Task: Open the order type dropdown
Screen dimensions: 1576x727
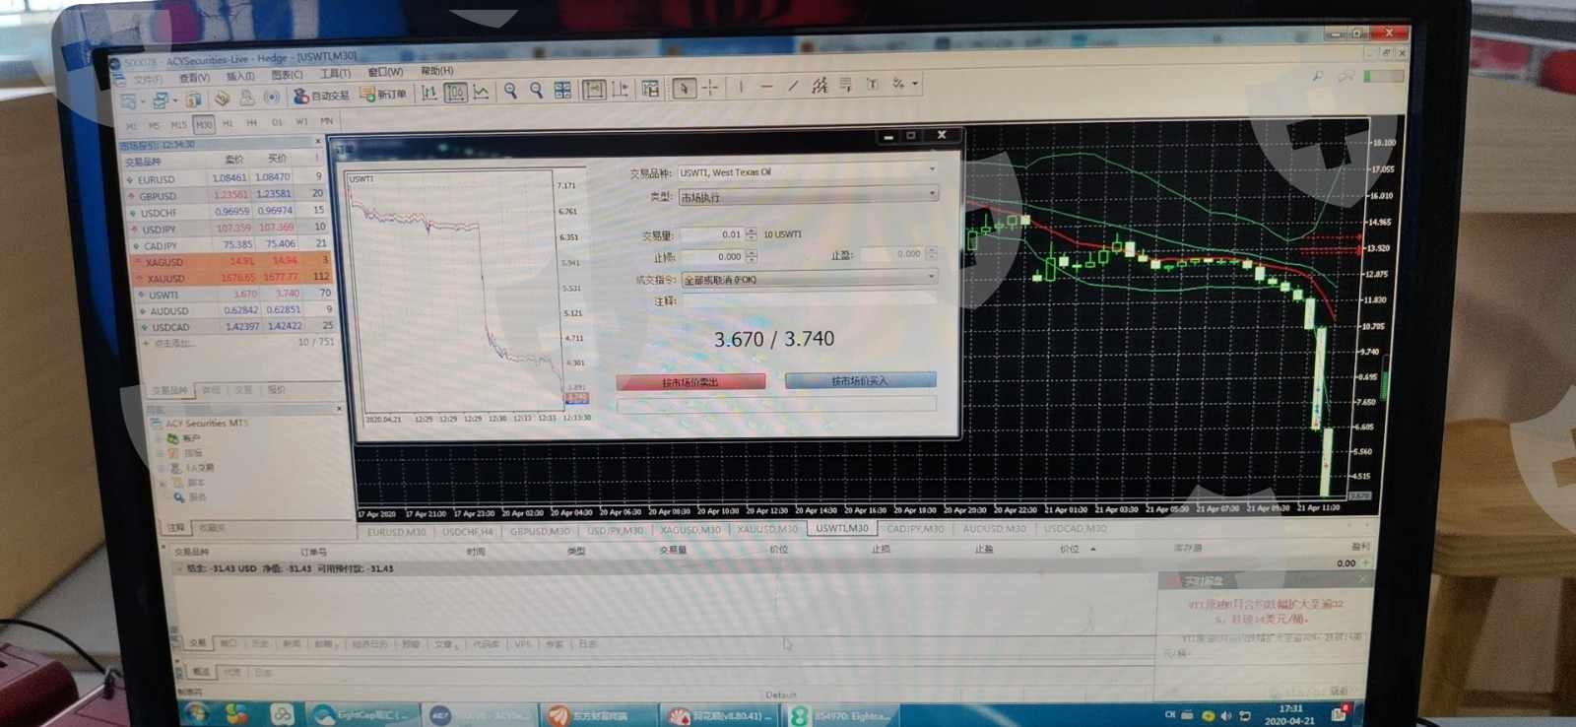Action: 807,196
